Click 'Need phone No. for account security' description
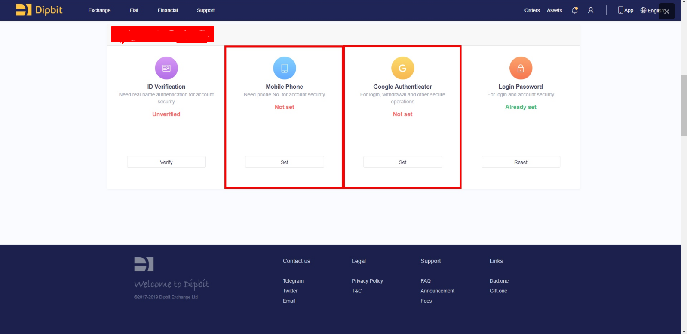This screenshot has width=687, height=334. (285, 95)
